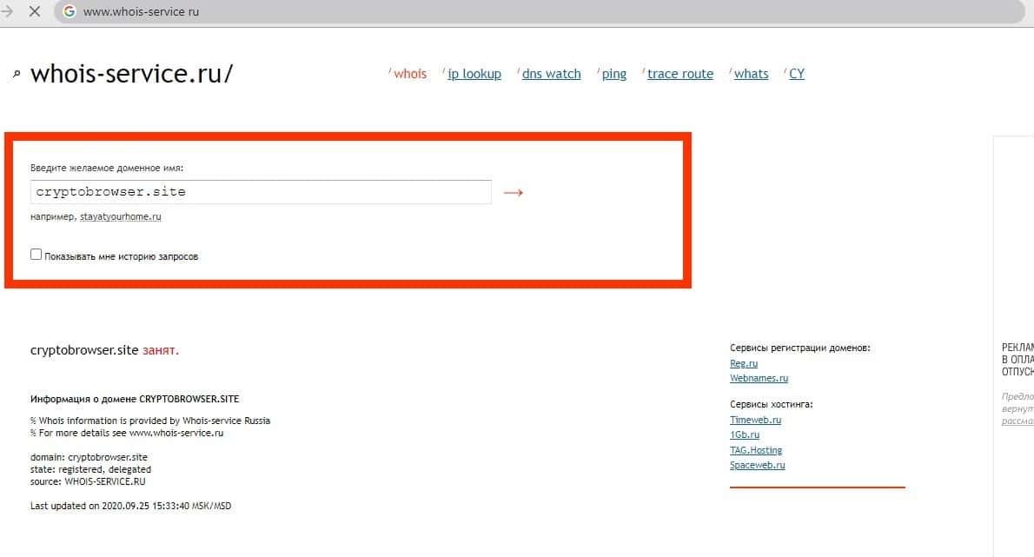Open the whats menu item
Screen dimensions: 1034x557
click(751, 74)
